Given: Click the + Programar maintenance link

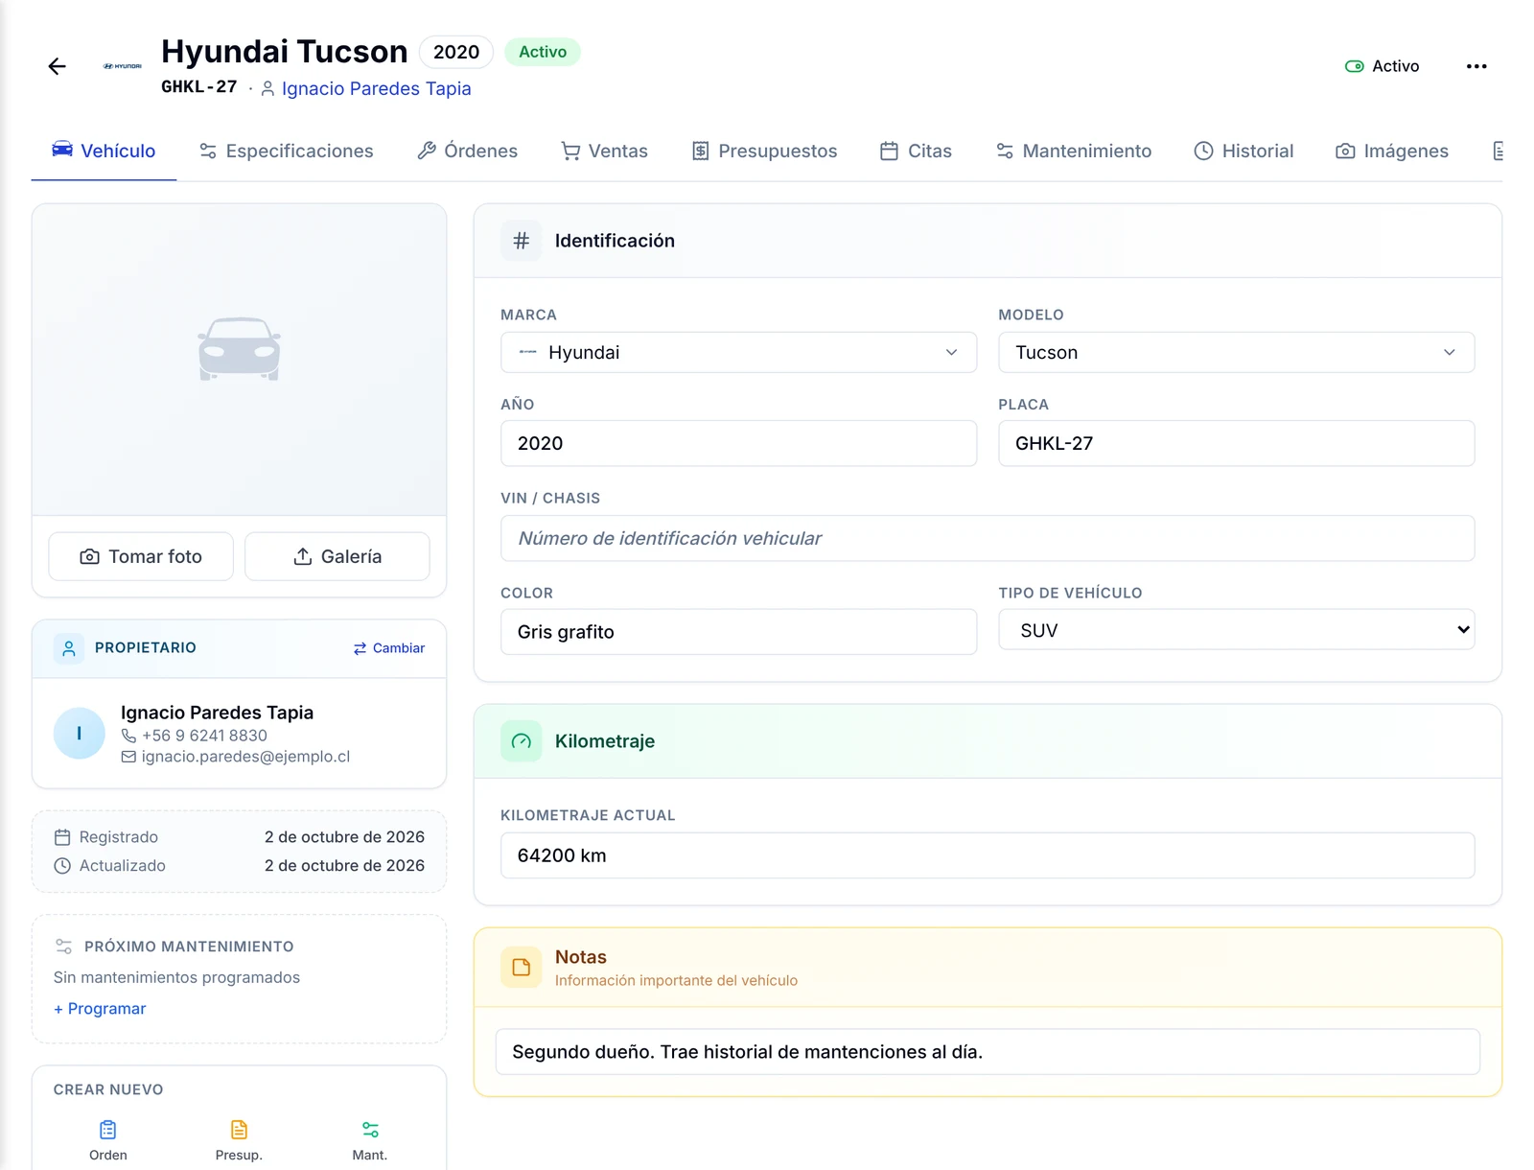Looking at the screenshot, I should [x=100, y=1009].
